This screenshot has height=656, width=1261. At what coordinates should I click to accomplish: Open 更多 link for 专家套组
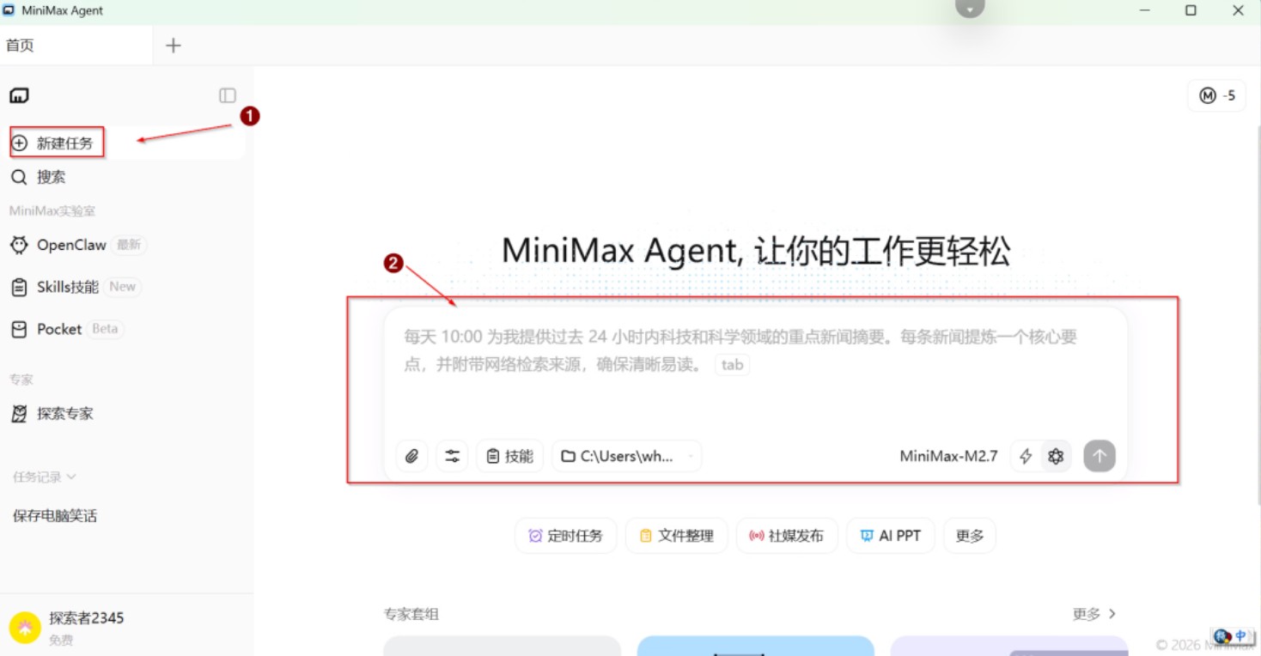1094,614
